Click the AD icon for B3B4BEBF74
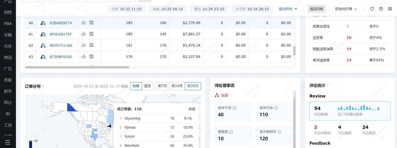Screen dimensions: 397x148 92,22
